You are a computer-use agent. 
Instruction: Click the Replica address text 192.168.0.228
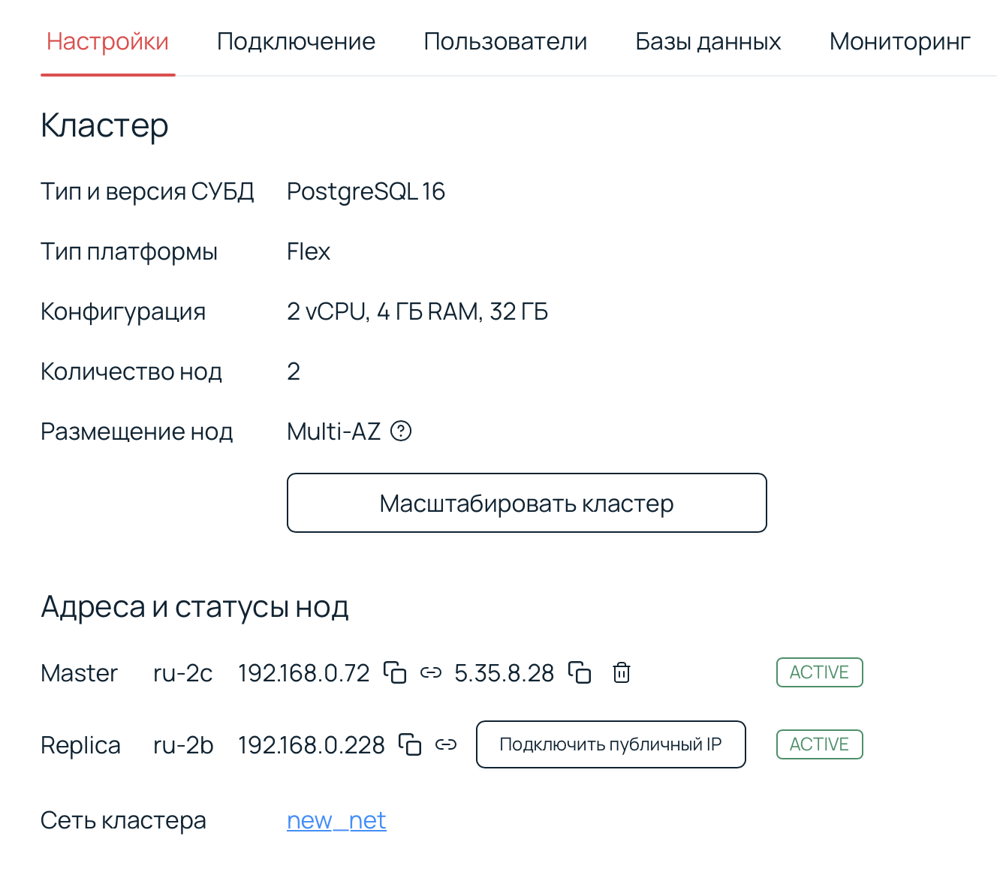[311, 745]
